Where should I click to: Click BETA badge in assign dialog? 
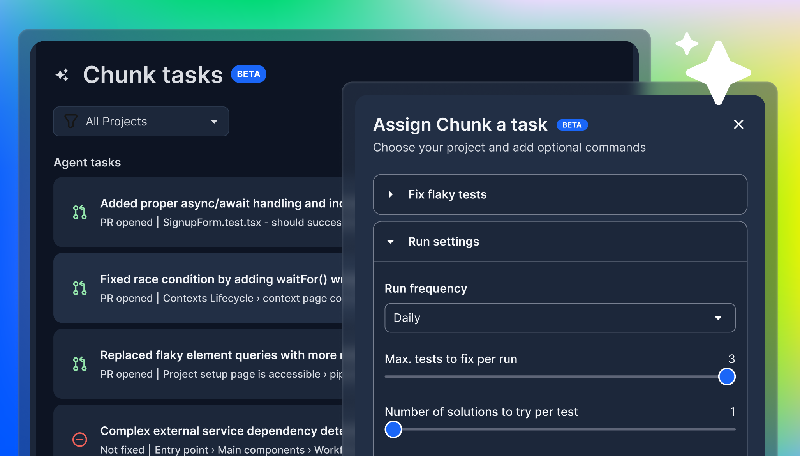coord(572,125)
